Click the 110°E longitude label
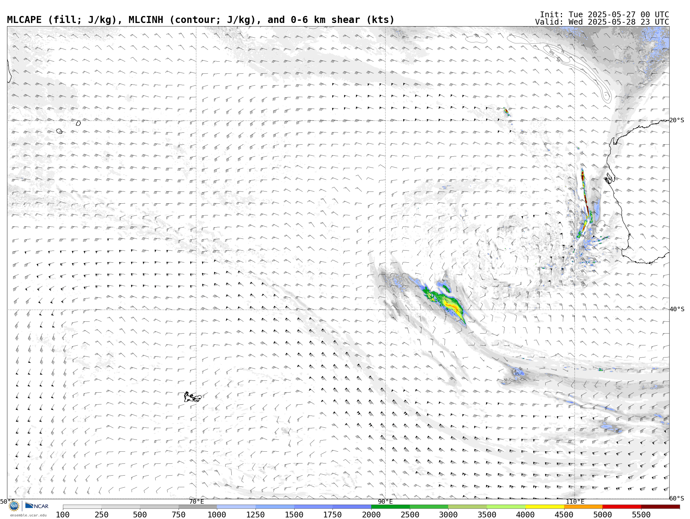This screenshot has width=690, height=519. pyautogui.click(x=575, y=501)
